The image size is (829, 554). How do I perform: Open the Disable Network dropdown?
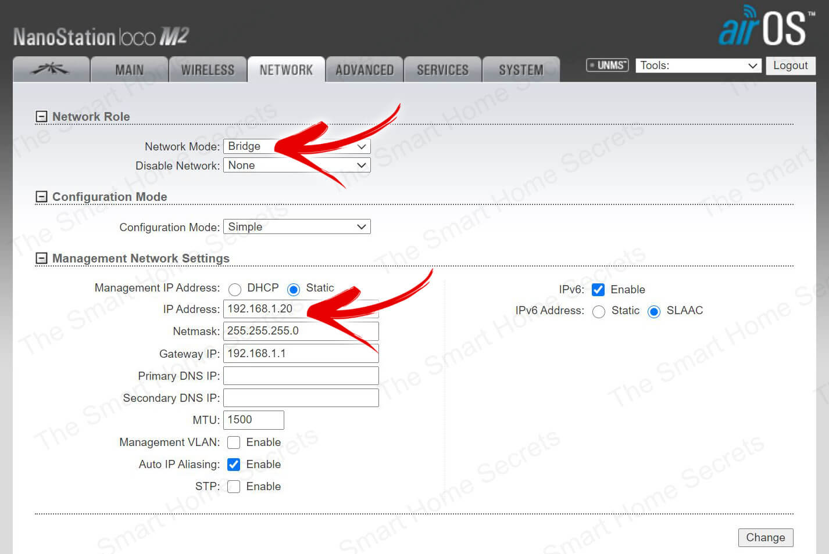[x=296, y=166]
